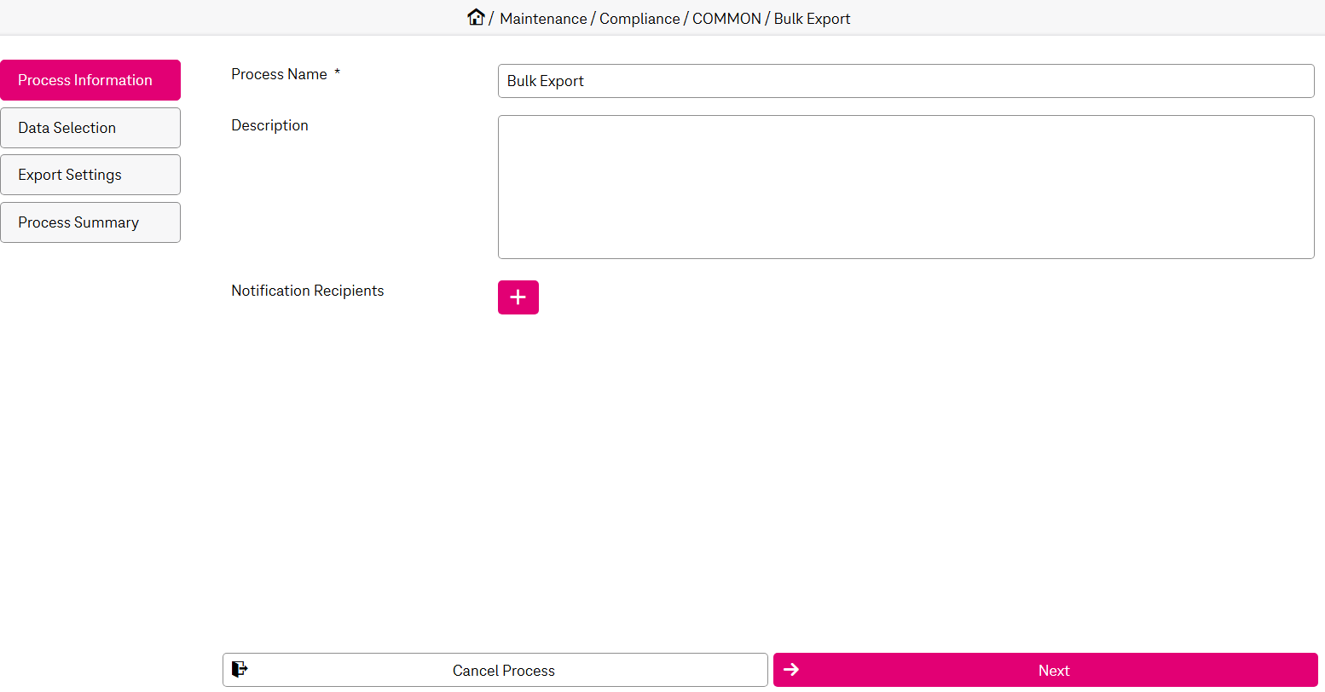Click the Bulk Export breadcrumb item
The image size is (1325, 692).
tap(812, 19)
